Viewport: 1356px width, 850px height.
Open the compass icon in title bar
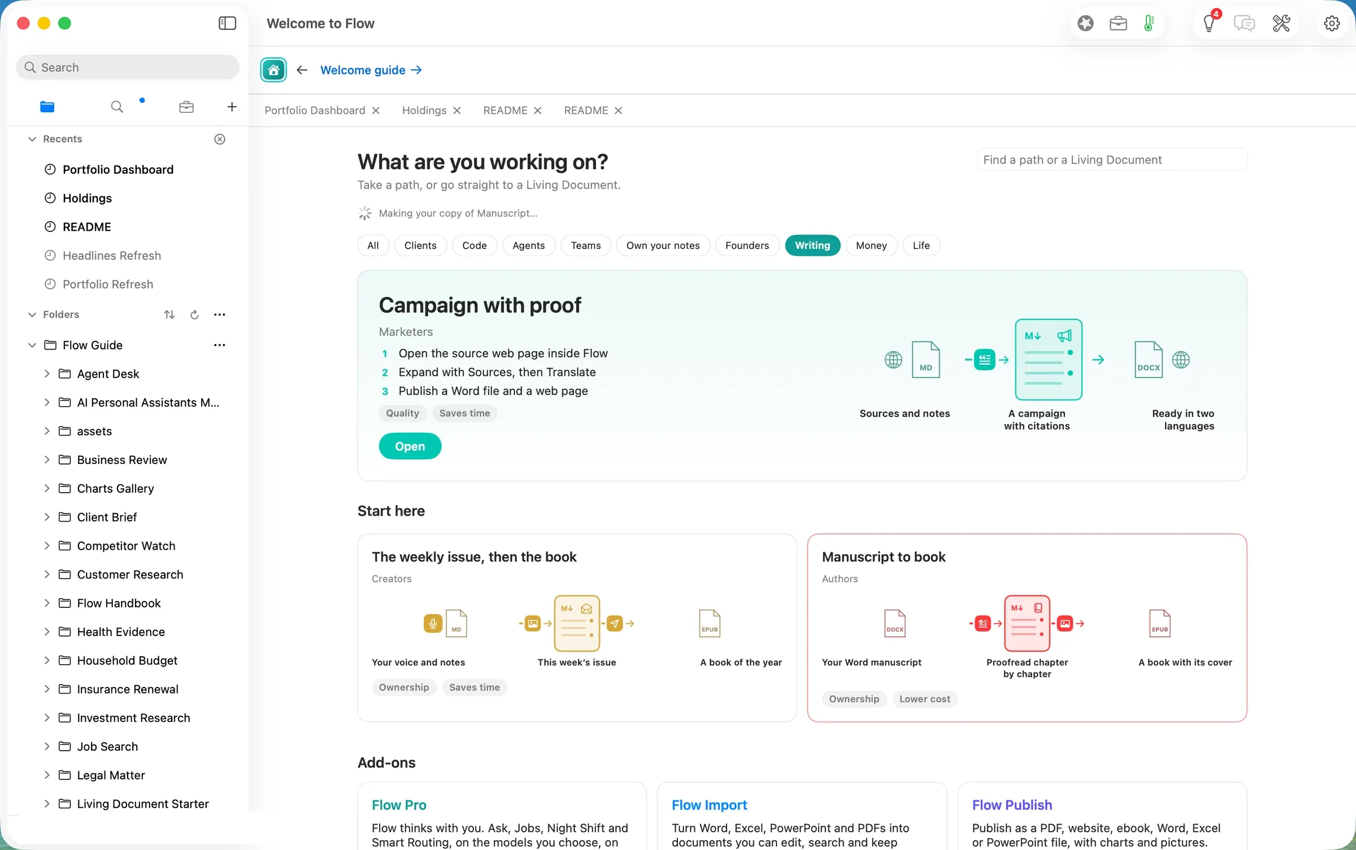pos(1085,23)
